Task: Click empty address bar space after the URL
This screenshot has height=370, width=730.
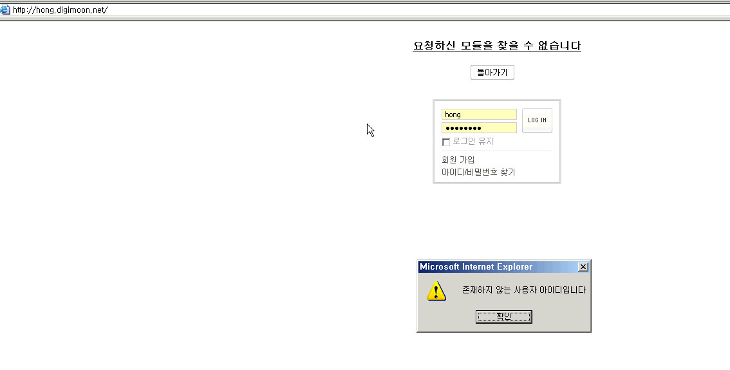Action: tap(419, 10)
